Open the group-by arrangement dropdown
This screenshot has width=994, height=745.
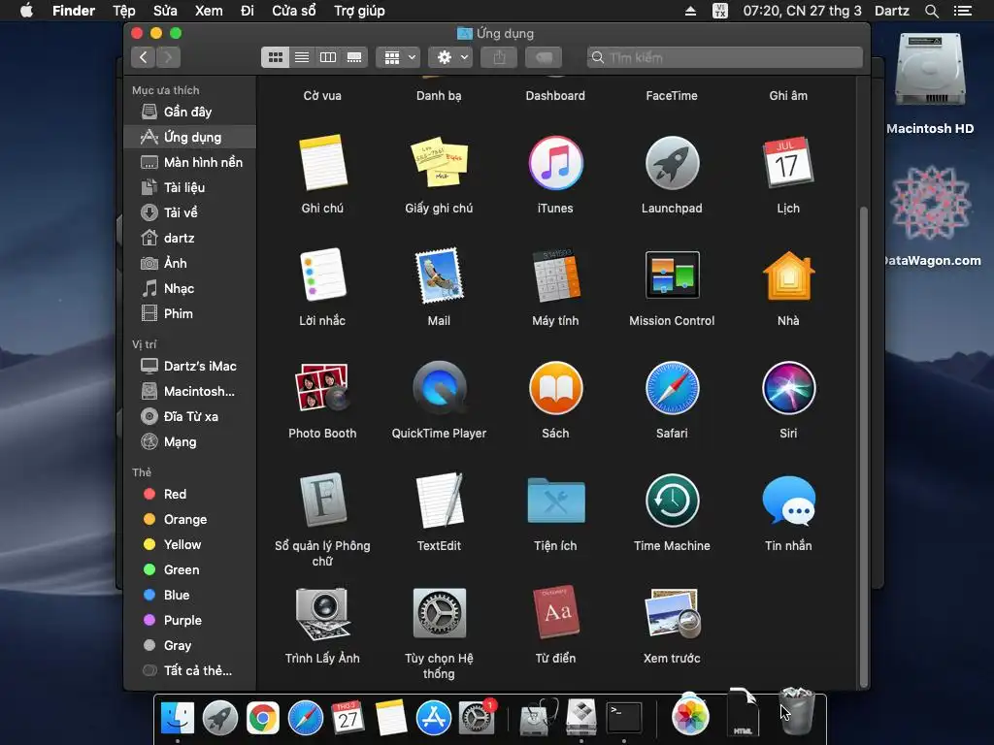[x=398, y=57]
